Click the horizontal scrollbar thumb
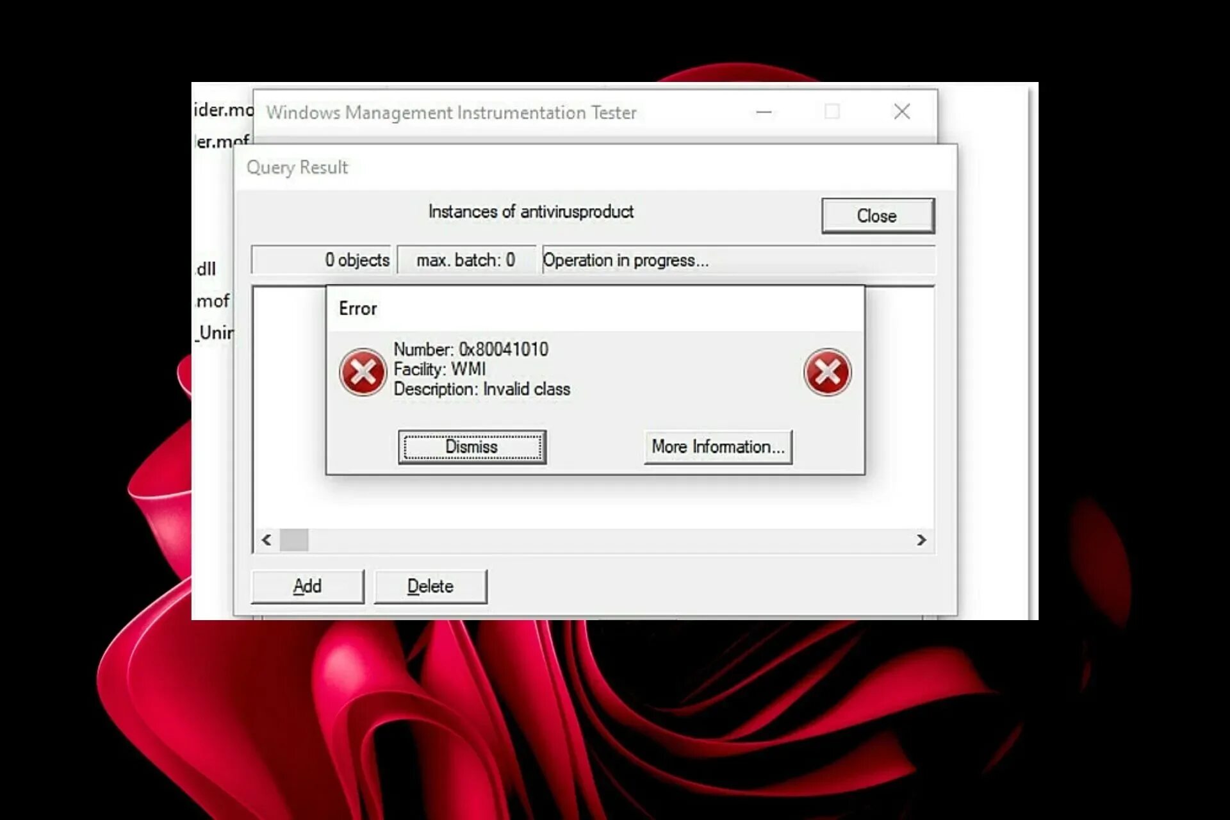Viewport: 1230px width, 820px height. point(294,540)
